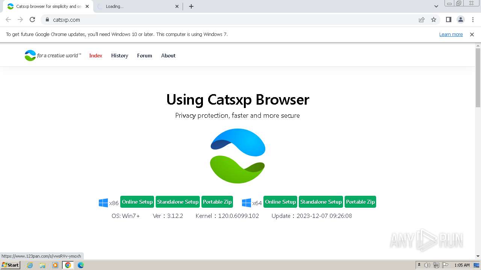Download x64 Standalone Setup
Image resolution: width=481 pixels, height=270 pixels.
(321, 202)
